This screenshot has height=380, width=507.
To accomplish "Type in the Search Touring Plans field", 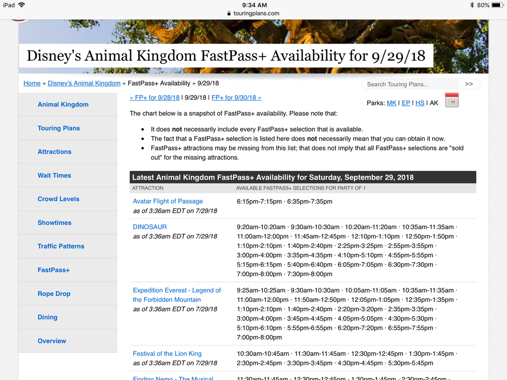I will 411,84.
